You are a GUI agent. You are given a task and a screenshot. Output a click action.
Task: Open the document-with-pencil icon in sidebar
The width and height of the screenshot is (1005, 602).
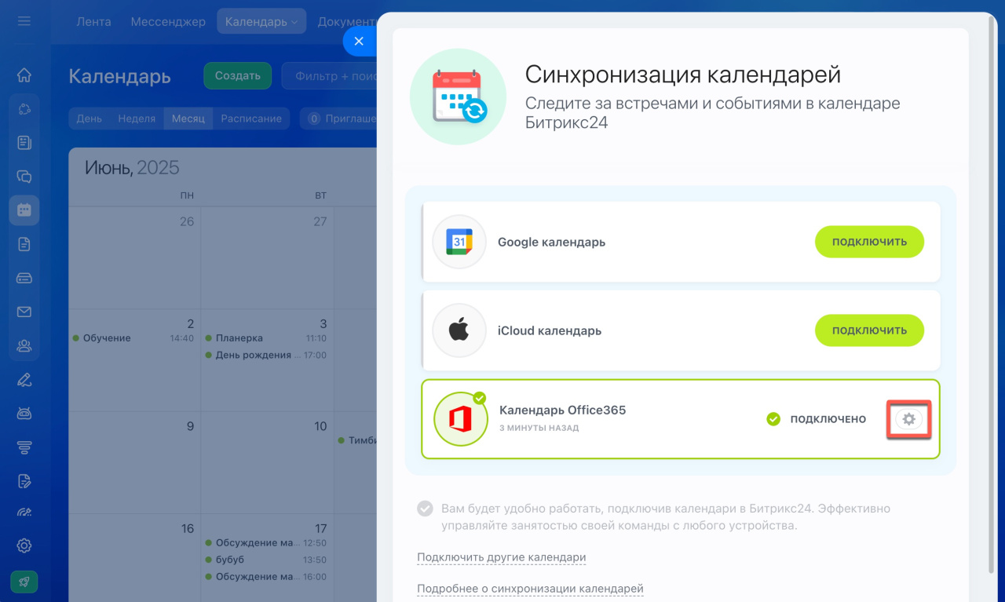(x=24, y=480)
